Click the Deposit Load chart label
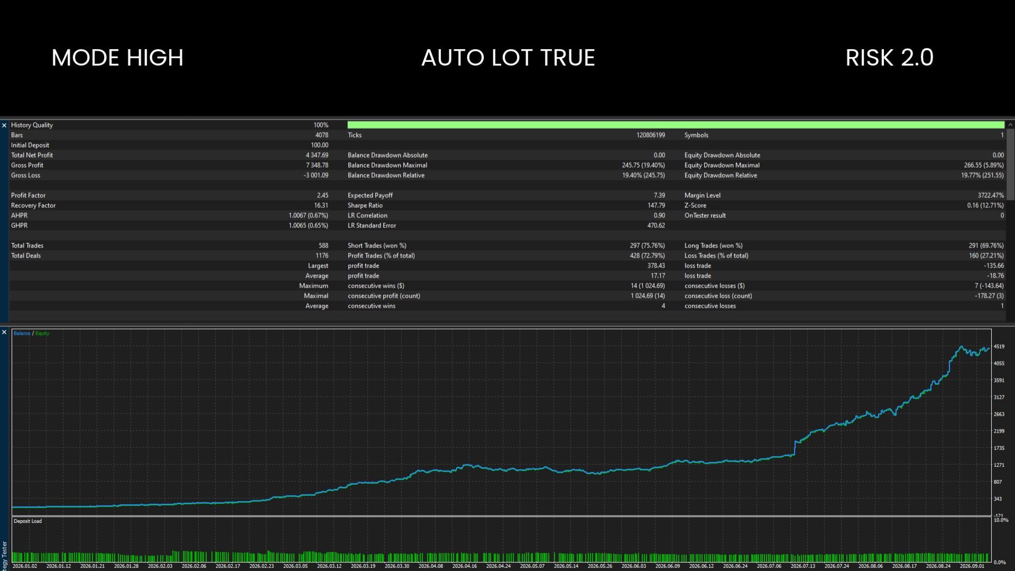1015x571 pixels. [x=27, y=521]
